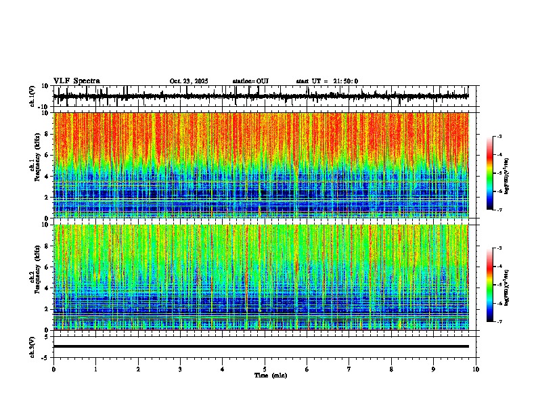Click the ch.3 flat black trace
This screenshot has width=536, height=414.
pos(261,346)
